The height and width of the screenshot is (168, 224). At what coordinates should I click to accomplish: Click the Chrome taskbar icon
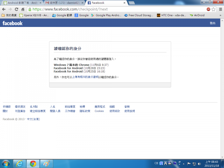33,164
